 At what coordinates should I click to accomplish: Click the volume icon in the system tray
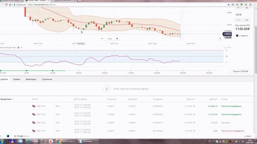243,141
